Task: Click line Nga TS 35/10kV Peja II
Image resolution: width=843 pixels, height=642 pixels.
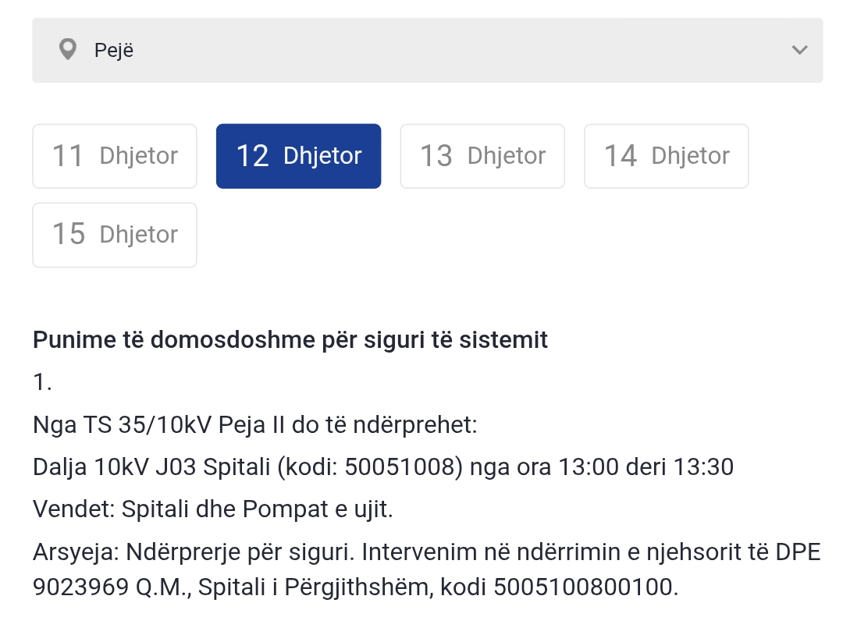Action: (x=254, y=425)
